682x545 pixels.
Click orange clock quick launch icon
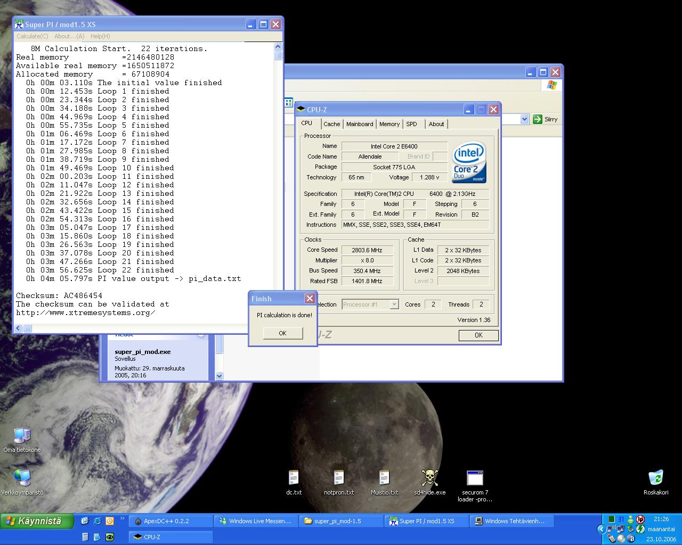pos(110,521)
